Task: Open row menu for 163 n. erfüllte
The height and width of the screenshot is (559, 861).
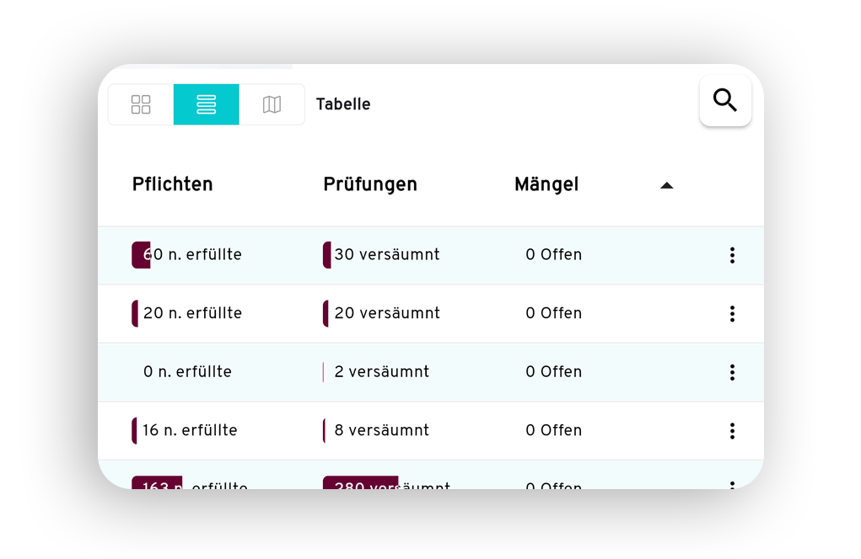Action: [x=732, y=485]
